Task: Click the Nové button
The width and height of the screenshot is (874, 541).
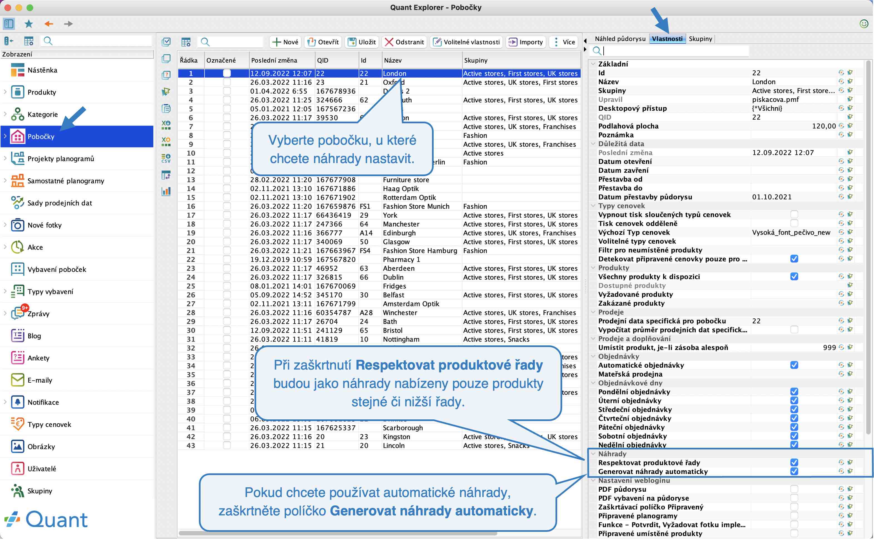Action: click(285, 42)
